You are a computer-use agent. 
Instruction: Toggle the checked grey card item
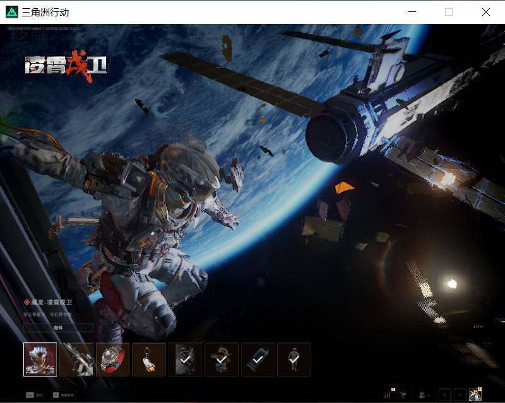pos(185,359)
